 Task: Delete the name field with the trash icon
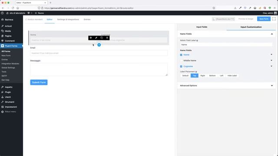coord(107,38)
